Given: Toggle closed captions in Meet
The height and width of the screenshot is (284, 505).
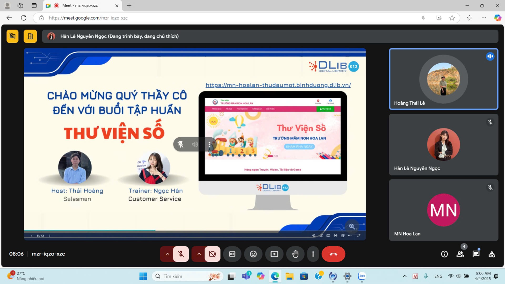Looking at the screenshot, I should point(232,254).
